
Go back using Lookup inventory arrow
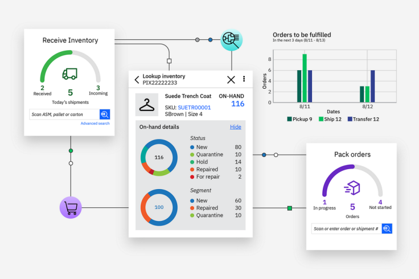(x=137, y=80)
